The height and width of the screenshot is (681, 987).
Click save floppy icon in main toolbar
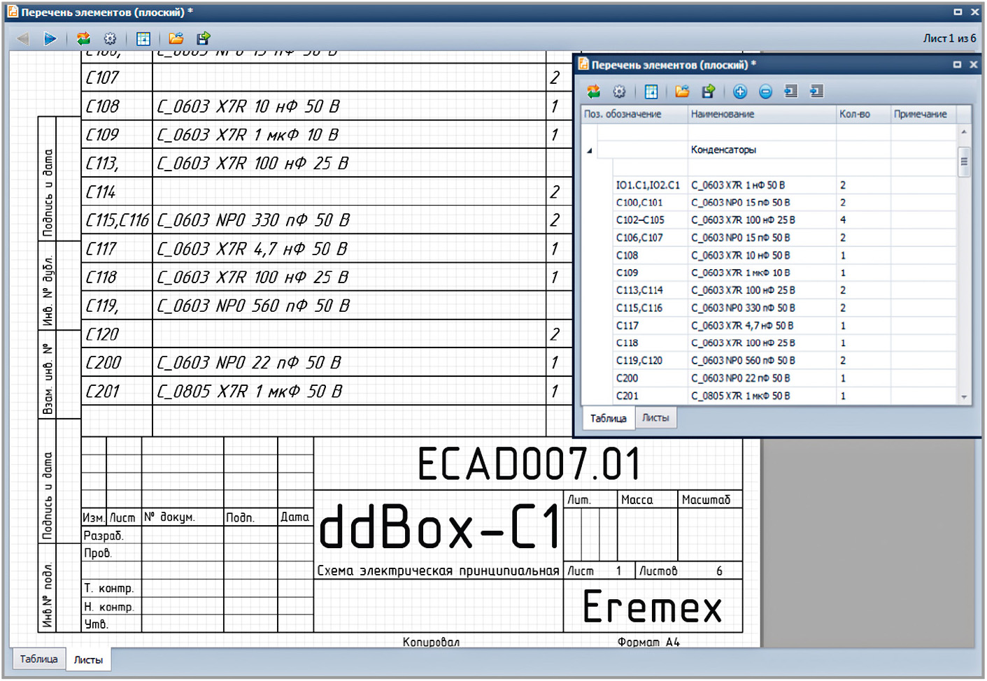click(203, 38)
